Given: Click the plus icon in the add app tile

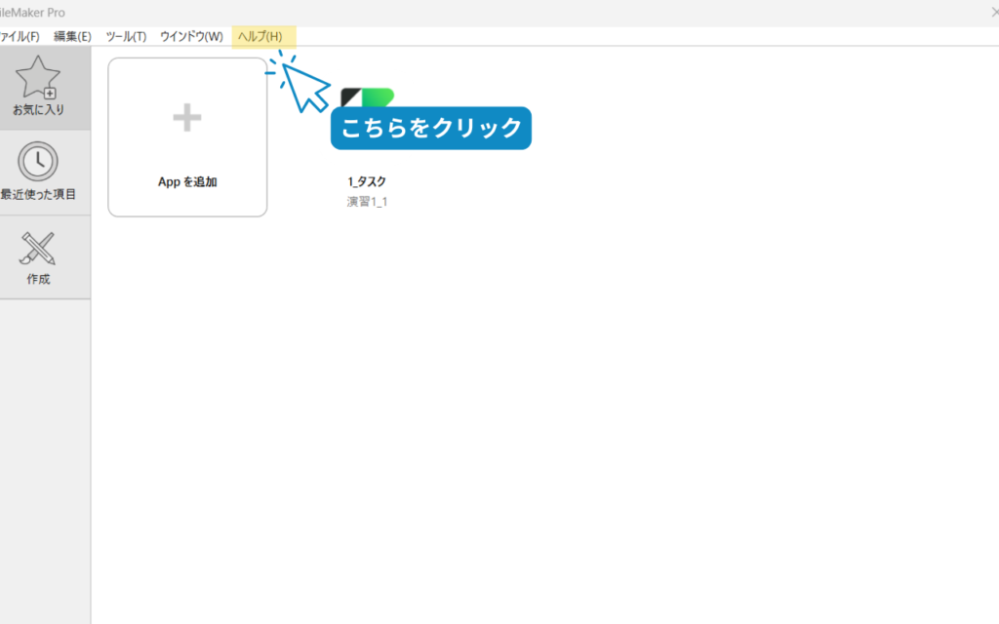Looking at the screenshot, I should (187, 118).
